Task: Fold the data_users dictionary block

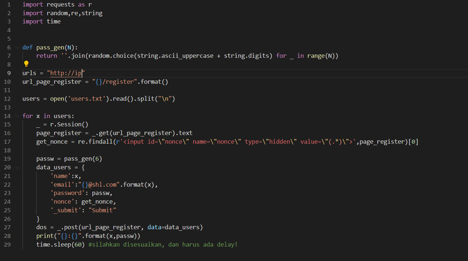Action: (17, 167)
